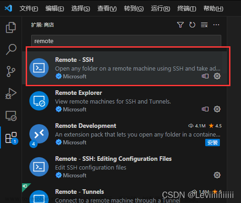Click the 扩展: 商店 panel title
This screenshot has height=203, width=241.
click(42, 25)
